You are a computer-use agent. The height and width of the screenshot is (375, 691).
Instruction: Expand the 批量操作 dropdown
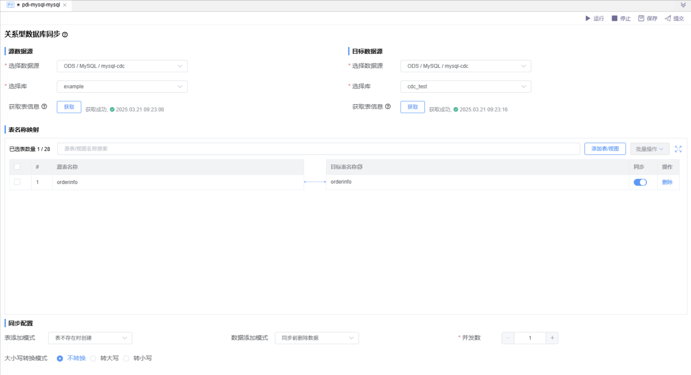(649, 149)
